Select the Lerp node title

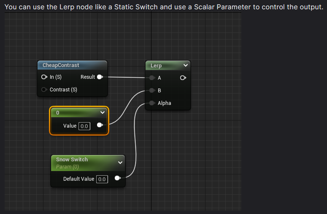coord(156,66)
